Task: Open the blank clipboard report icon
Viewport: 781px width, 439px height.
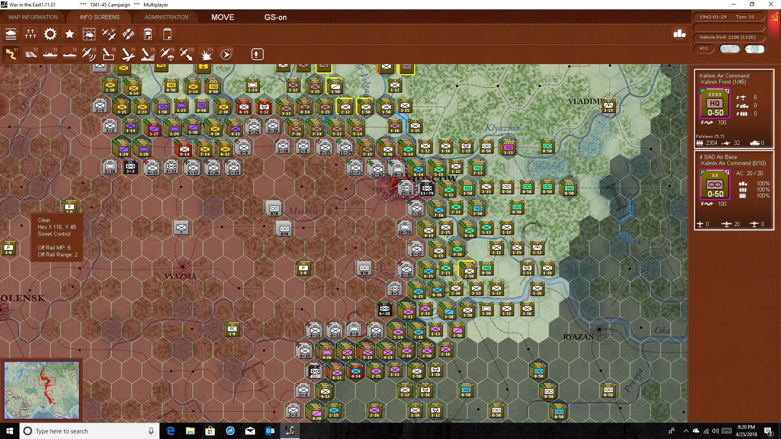Action: [x=167, y=34]
